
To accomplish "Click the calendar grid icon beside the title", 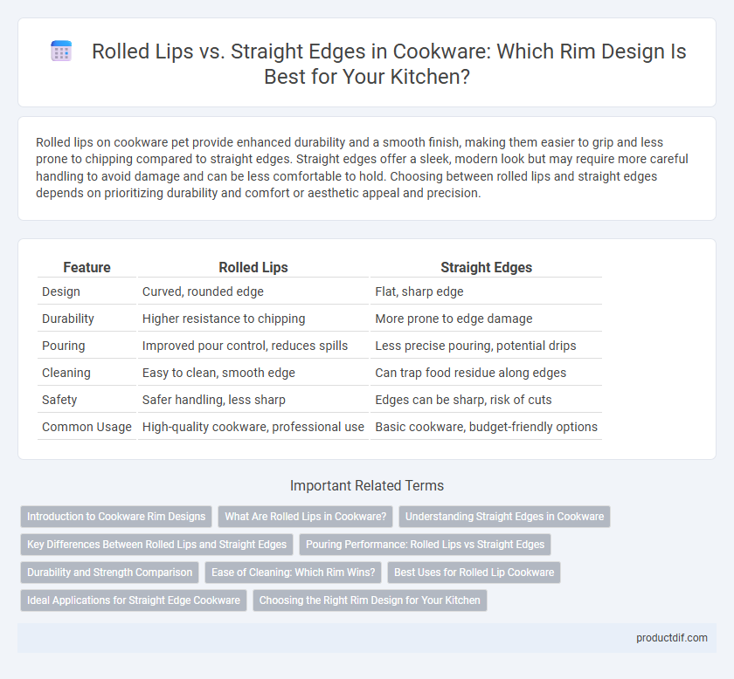I will pyautogui.click(x=61, y=51).
